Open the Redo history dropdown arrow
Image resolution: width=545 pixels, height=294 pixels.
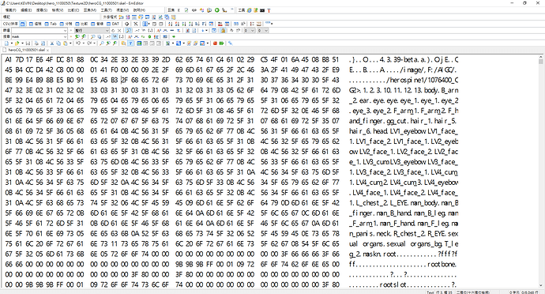(94, 43)
